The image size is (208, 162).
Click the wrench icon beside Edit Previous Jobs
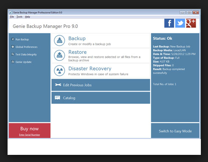coord(58,85)
